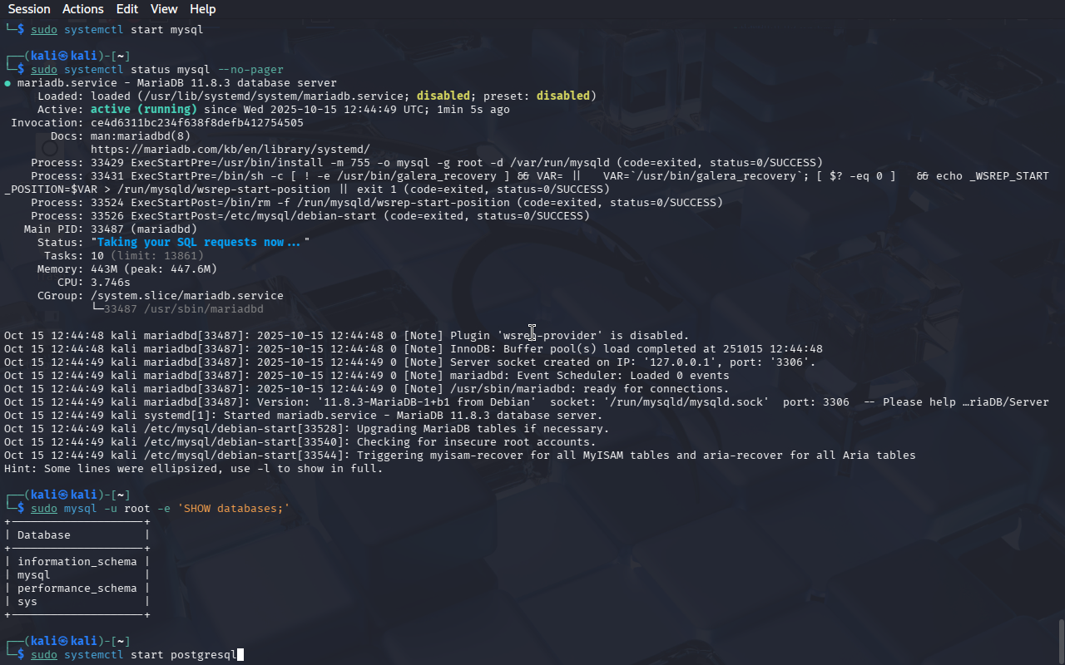Click the sys entry in the database list
The image size is (1065, 665).
point(27,602)
